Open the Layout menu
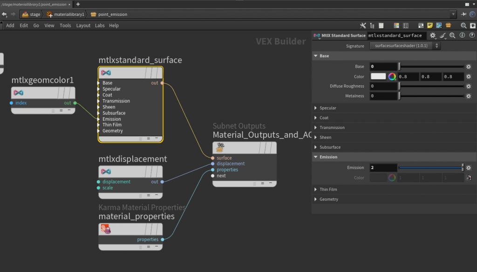The width and height of the screenshot is (477, 272). coord(83,26)
